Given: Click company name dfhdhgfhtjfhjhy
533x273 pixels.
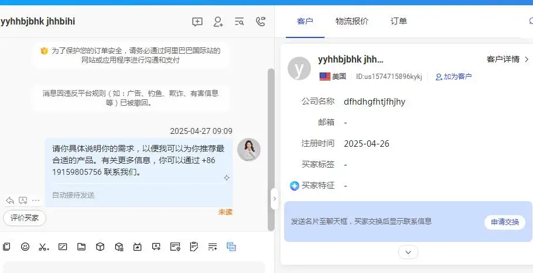Looking at the screenshot, I should tap(375, 102).
